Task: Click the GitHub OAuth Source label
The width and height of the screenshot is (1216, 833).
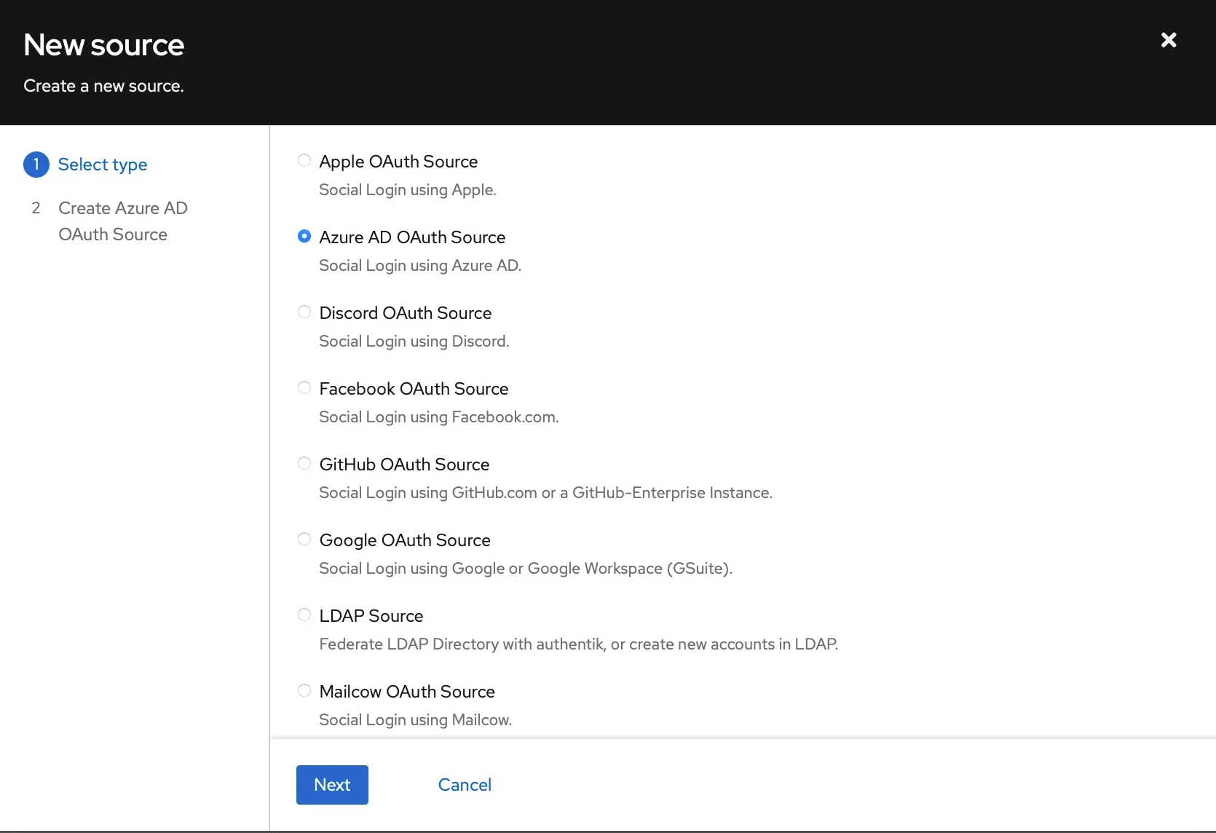Action: [404, 465]
